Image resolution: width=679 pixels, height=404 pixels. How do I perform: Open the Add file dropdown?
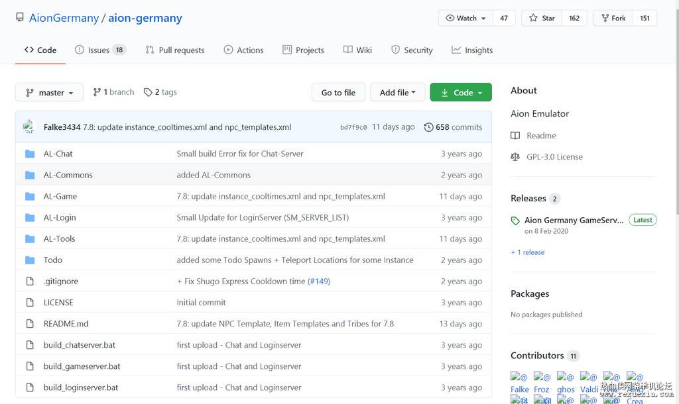pos(398,92)
